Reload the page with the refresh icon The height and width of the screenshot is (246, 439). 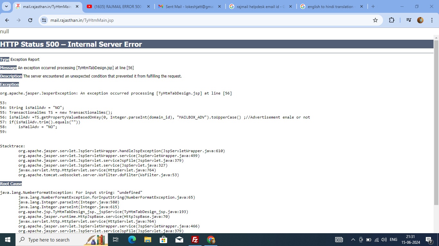click(30, 20)
